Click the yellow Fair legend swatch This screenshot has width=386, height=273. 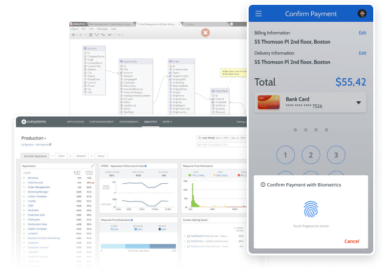tap(214, 175)
